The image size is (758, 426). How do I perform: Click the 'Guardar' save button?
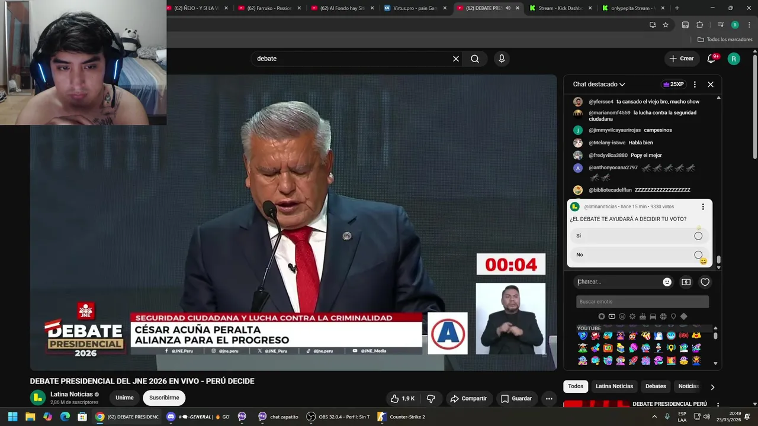tap(516, 399)
